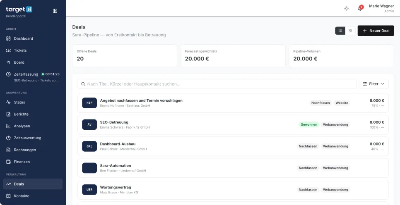Click the Forecast (gewichtet) card
Image resolution: width=400 pixels, height=205 pixels.
pyautogui.click(x=233, y=56)
